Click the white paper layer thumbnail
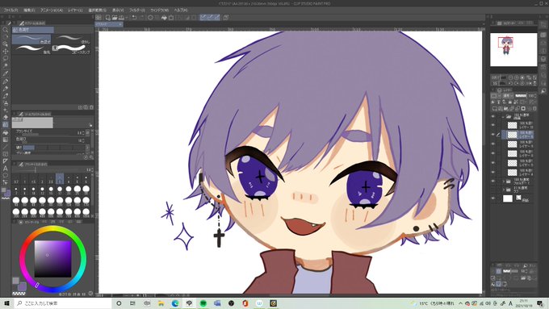 coord(508,198)
